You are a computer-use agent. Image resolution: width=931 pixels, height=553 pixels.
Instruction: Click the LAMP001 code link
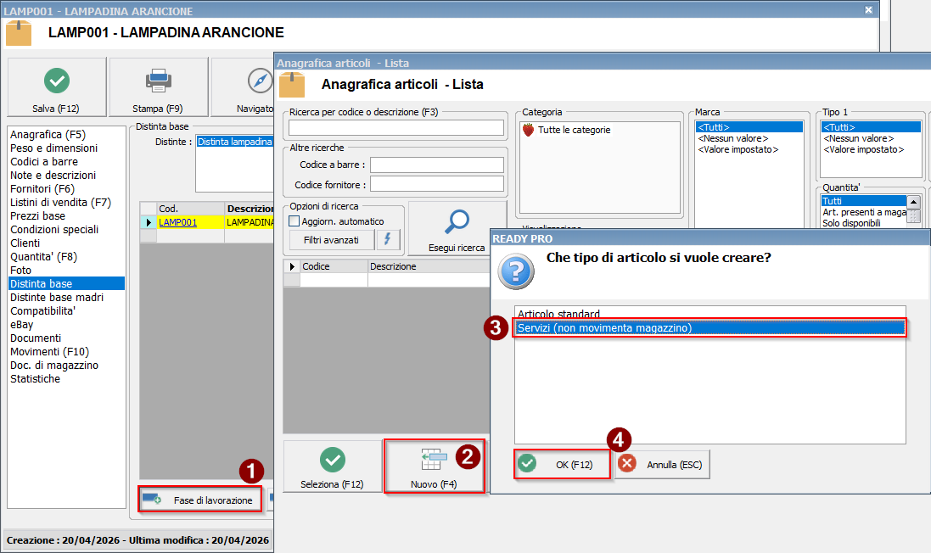tap(177, 222)
